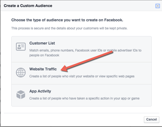Click the description about people visiting your website
The width and height of the screenshot is (162, 127).
pos(82,76)
